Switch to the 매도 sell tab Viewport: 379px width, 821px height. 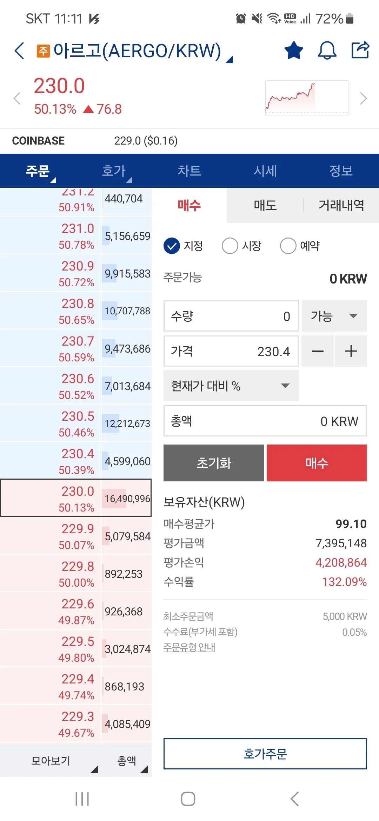[265, 205]
